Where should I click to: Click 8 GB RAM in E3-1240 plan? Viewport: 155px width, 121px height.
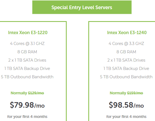pos(126,52)
